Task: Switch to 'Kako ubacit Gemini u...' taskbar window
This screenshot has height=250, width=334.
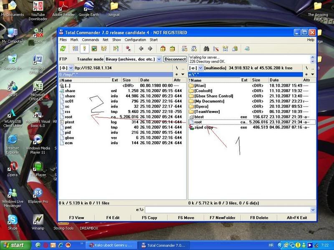Action: (x=111, y=245)
